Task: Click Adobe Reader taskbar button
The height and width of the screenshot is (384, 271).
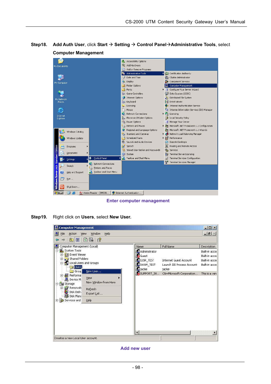Action: point(94,193)
